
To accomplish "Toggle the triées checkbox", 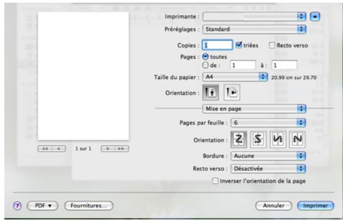I will [x=239, y=45].
